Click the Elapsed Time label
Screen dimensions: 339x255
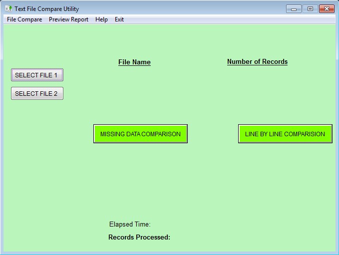click(x=130, y=224)
